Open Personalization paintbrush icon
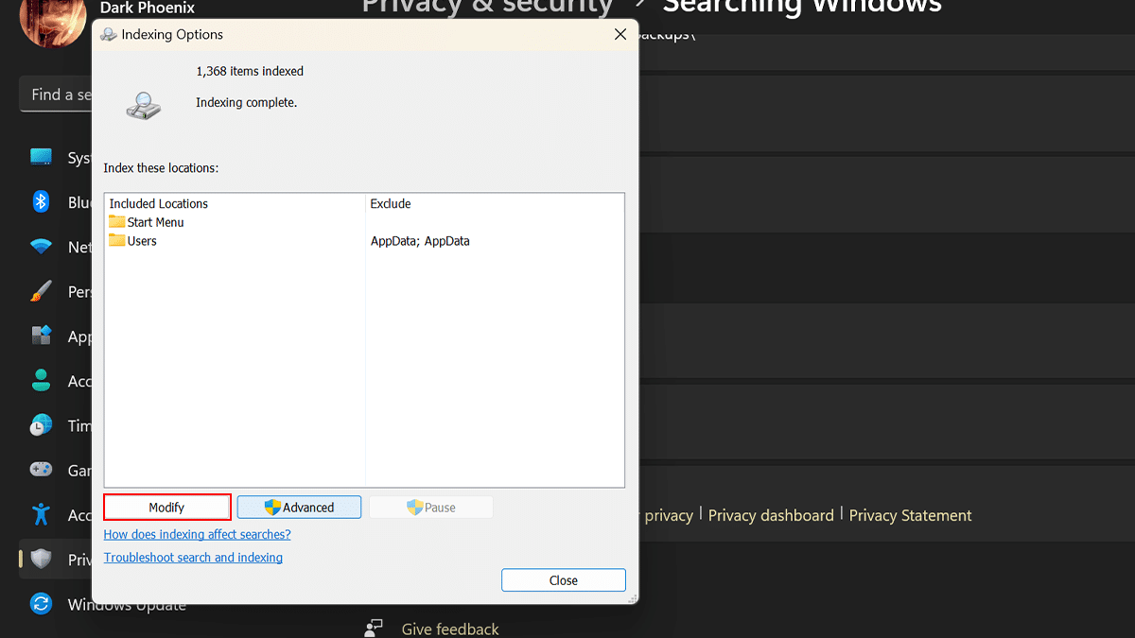The width and height of the screenshot is (1135, 638). [x=41, y=291]
